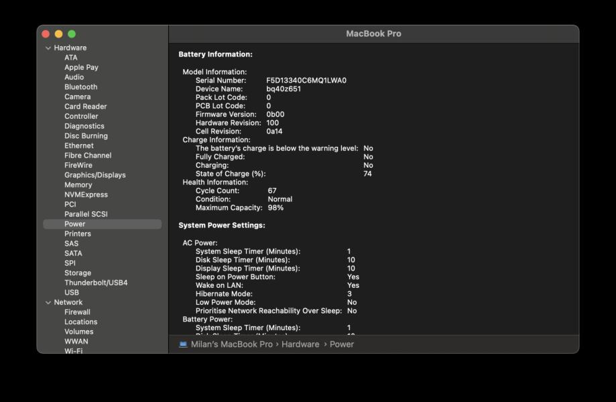Click State of Charge value 74
Screen dimensions: 616x402
367,174
